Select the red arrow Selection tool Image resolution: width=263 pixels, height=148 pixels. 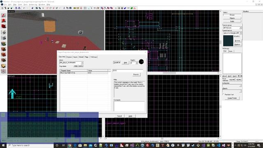4,15
